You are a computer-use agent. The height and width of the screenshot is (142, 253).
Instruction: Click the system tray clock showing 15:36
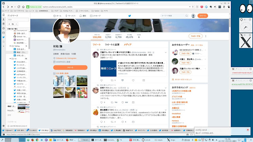coord(228,140)
